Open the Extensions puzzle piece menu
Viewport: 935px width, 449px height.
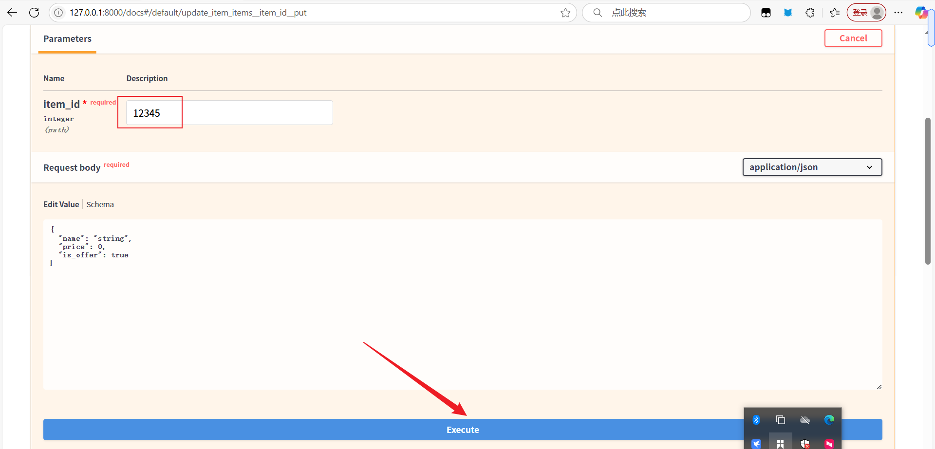[810, 13]
